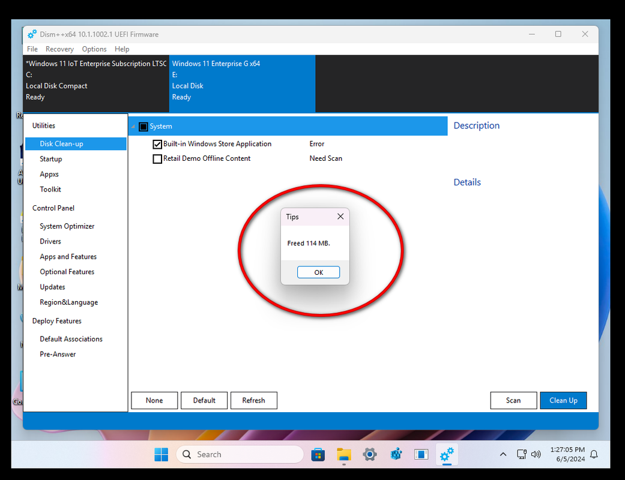Open Toolkit in the sidebar

pyautogui.click(x=50, y=189)
